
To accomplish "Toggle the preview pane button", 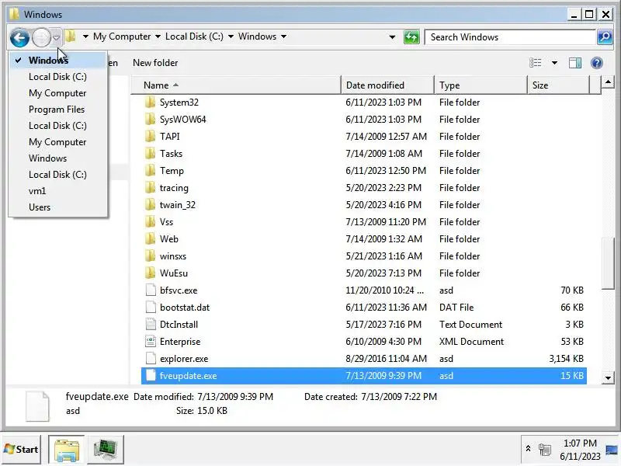I will coord(575,63).
